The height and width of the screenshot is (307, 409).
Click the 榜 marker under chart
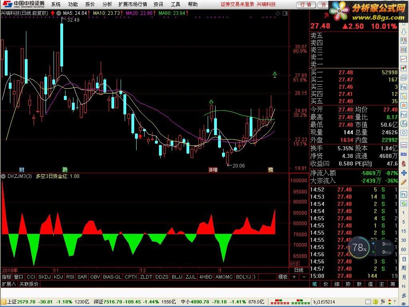tap(271, 169)
